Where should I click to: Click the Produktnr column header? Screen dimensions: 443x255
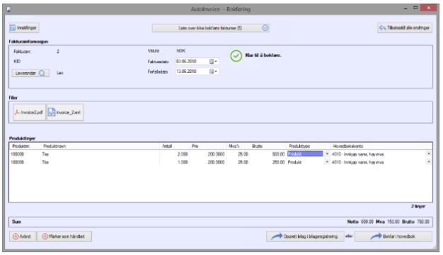tap(21, 146)
